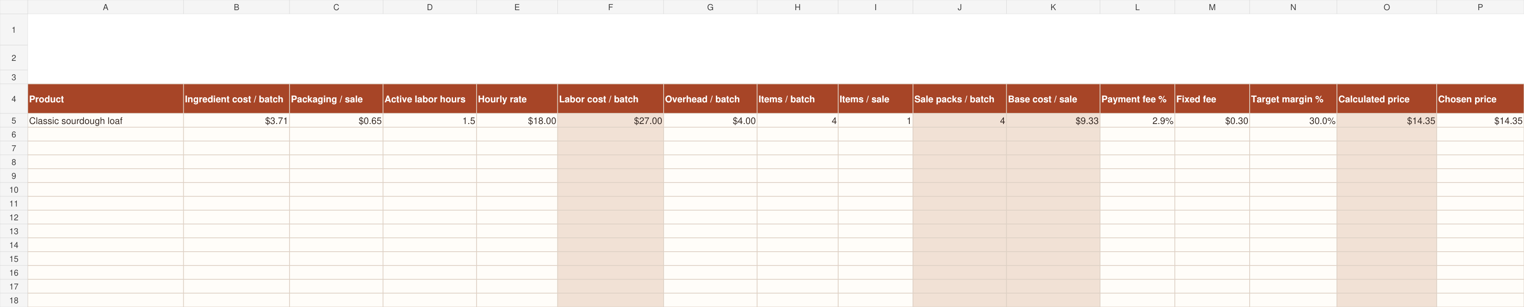Screen dimensions: 1524x307
Task: Select the $0.65 packaging cell
Action: [x=336, y=120]
